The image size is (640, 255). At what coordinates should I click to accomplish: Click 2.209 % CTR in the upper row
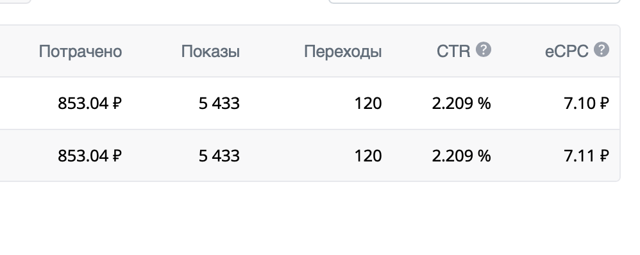tap(461, 104)
